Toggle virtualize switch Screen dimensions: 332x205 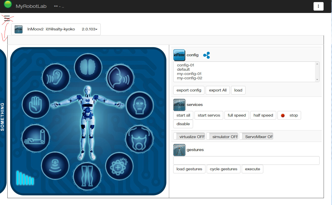[189, 136]
